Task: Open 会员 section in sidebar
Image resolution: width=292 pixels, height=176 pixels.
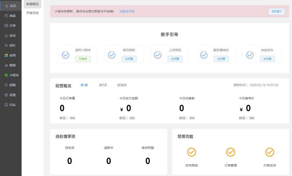Action: pyautogui.click(x=11, y=35)
